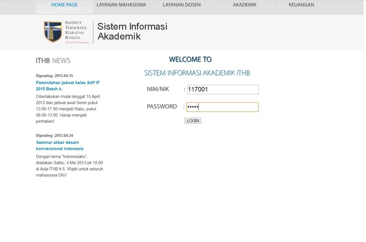Open the AKADEMIK menu
Image resolution: width=366 pixels, height=242 pixels.
click(x=244, y=5)
